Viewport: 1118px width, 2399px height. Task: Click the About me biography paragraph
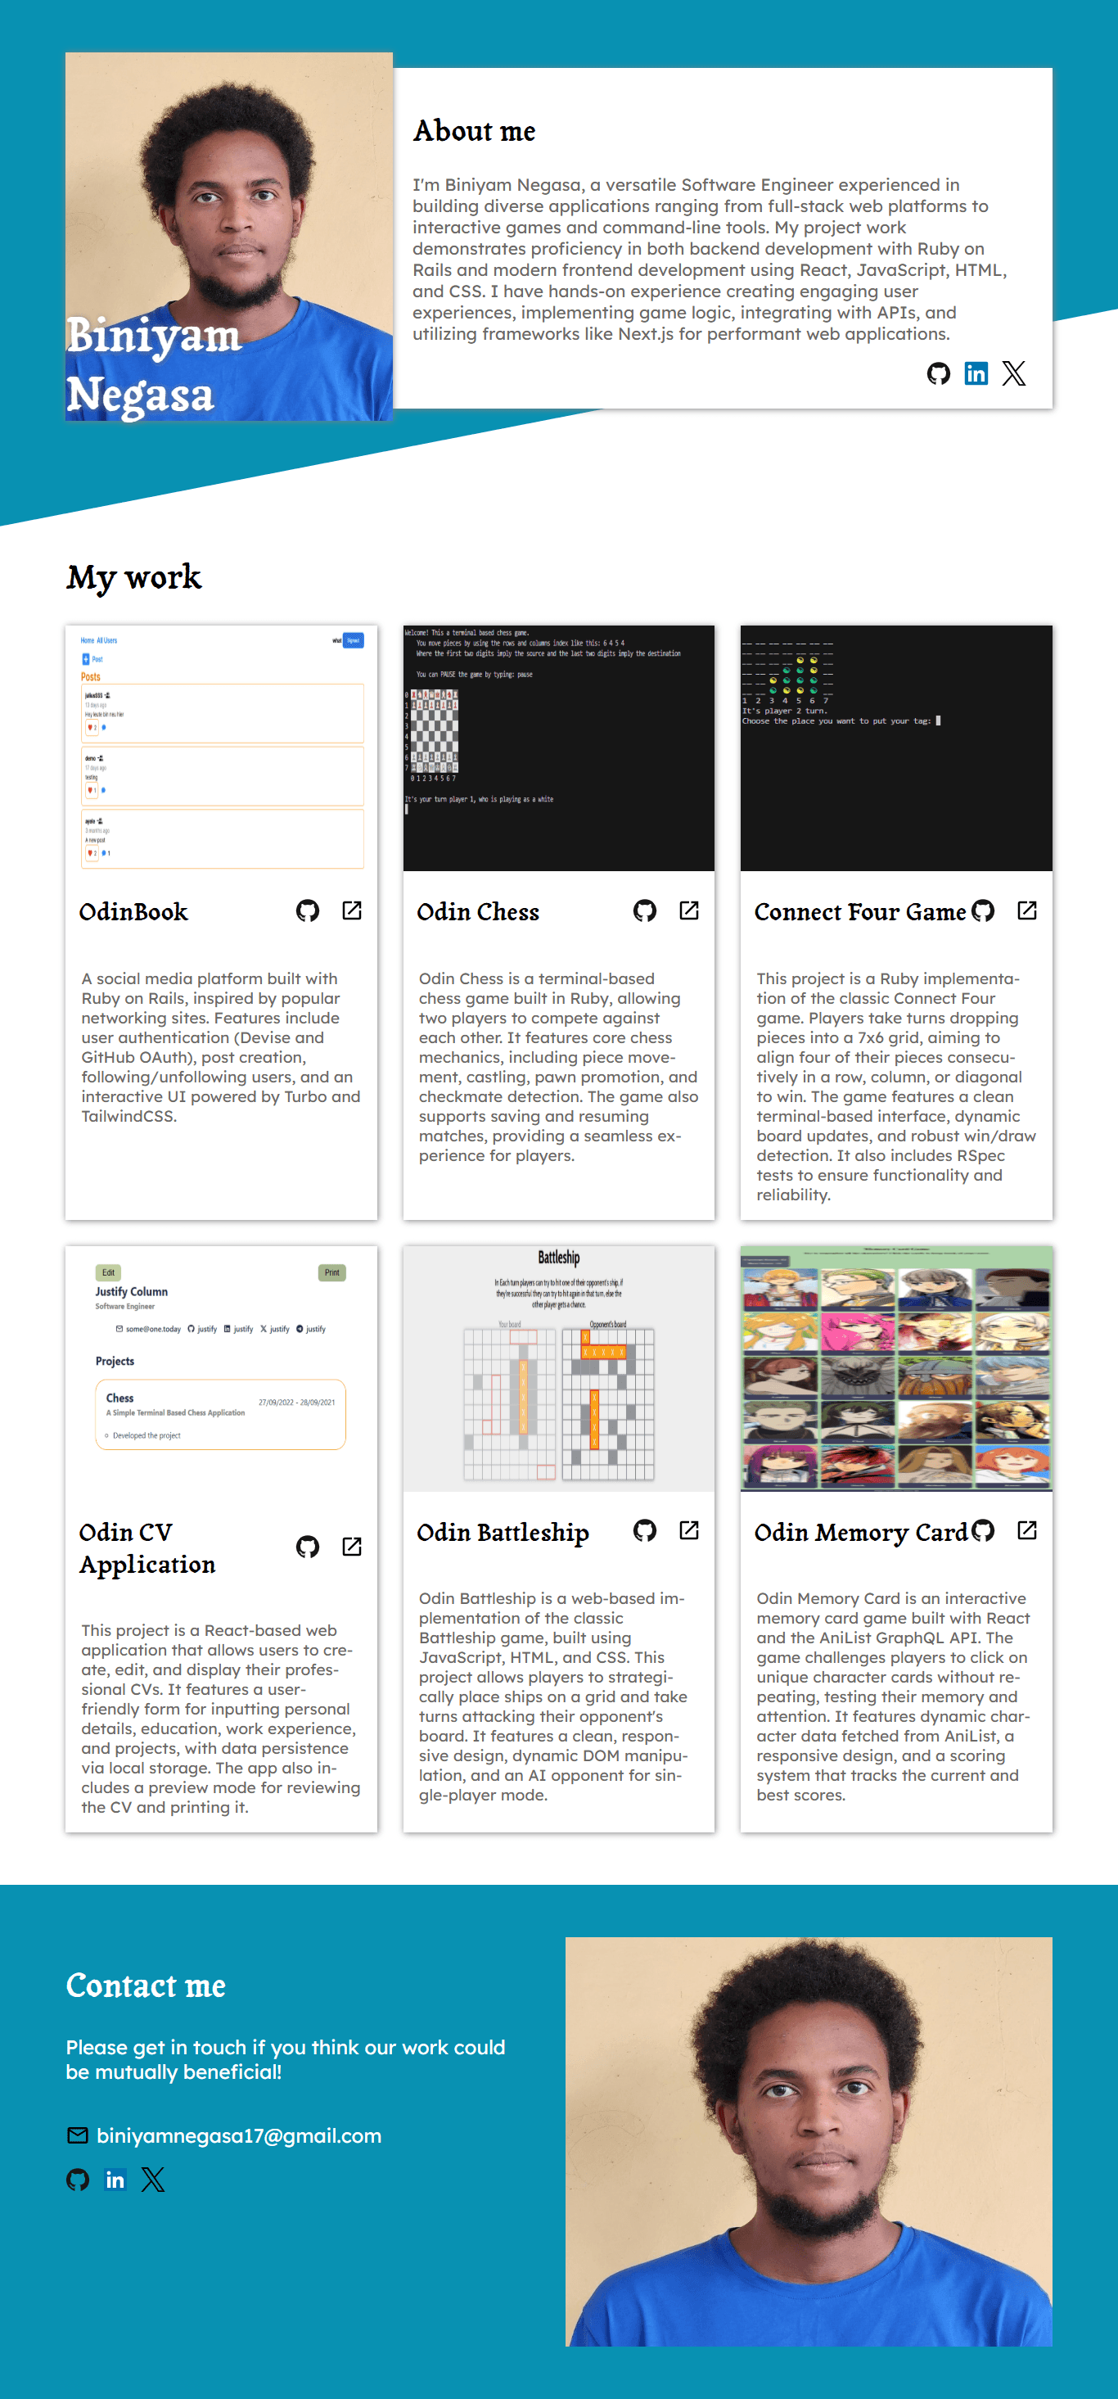[x=710, y=259]
